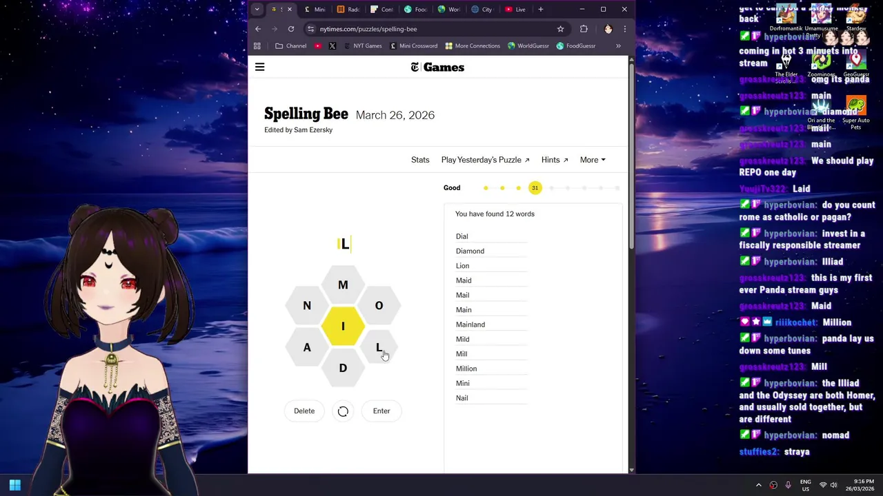
Task: Open a new tab with plus icon
Action: click(541, 10)
